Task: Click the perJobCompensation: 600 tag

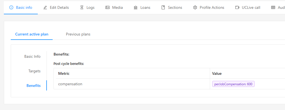Action: [x=233, y=84]
